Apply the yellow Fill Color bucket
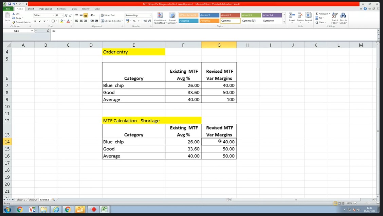Viewport: 383px width, 216px height. point(62,21)
